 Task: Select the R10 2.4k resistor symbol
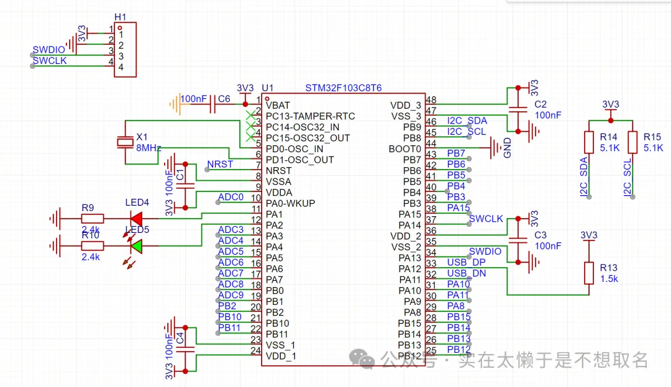coord(92,247)
